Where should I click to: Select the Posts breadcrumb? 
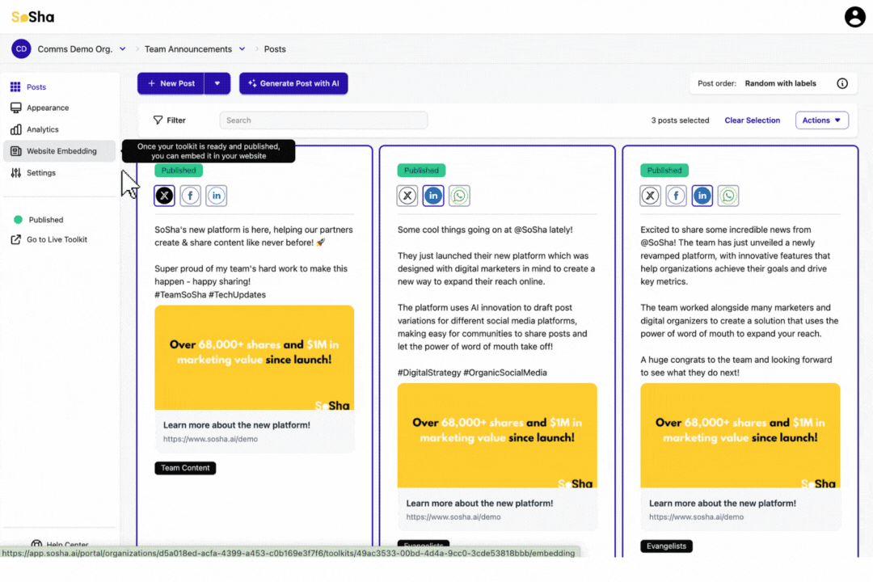[275, 49]
